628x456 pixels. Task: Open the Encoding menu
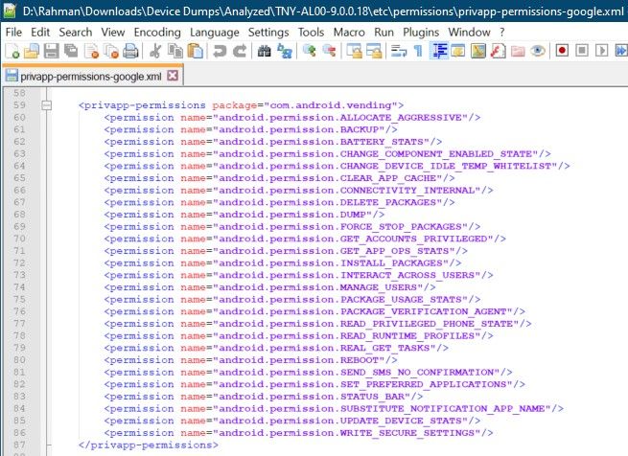tap(157, 32)
